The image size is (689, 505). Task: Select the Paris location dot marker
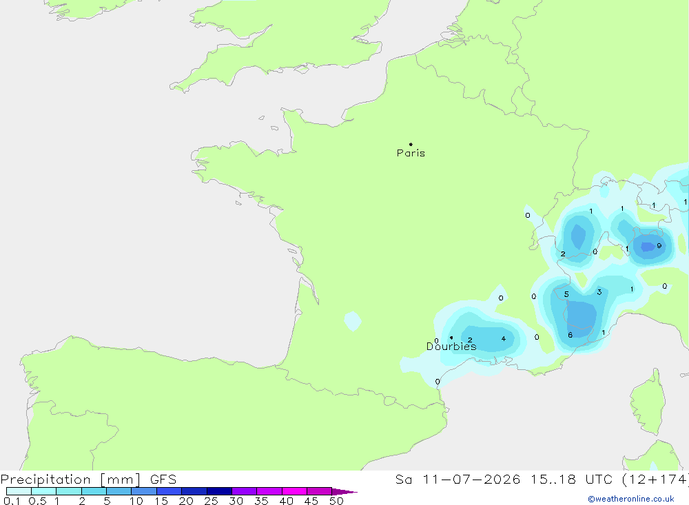click(x=411, y=144)
